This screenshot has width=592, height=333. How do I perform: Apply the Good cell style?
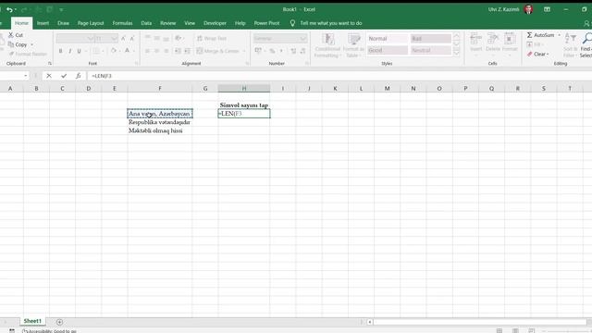point(388,50)
